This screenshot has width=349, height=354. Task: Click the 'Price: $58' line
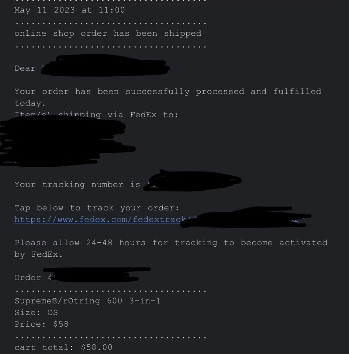[x=41, y=324]
